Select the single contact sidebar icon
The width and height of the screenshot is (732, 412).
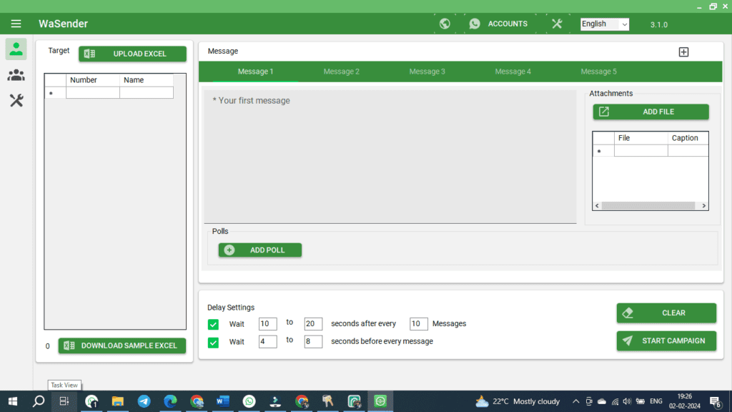tap(16, 49)
